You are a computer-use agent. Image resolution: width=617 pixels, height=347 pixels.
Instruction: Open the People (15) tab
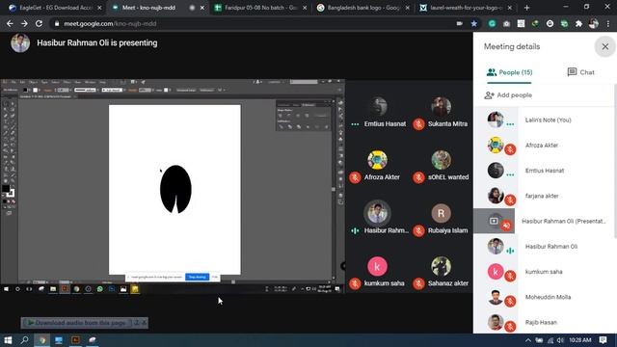pos(509,72)
